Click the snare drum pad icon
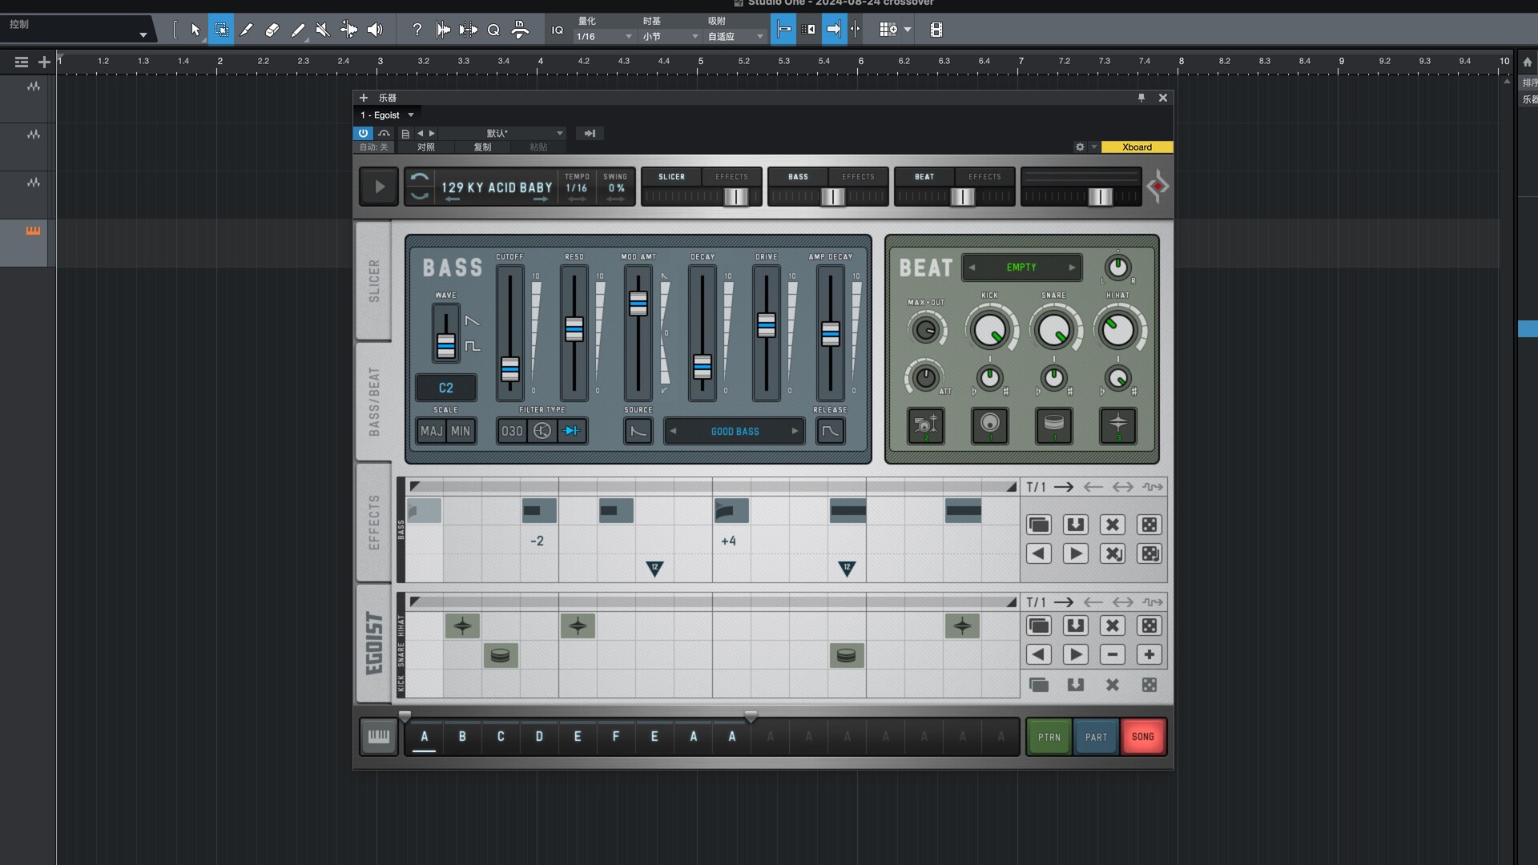 tap(1053, 425)
